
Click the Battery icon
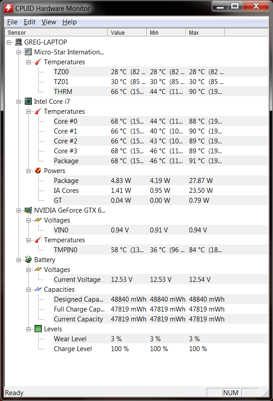[28, 259]
